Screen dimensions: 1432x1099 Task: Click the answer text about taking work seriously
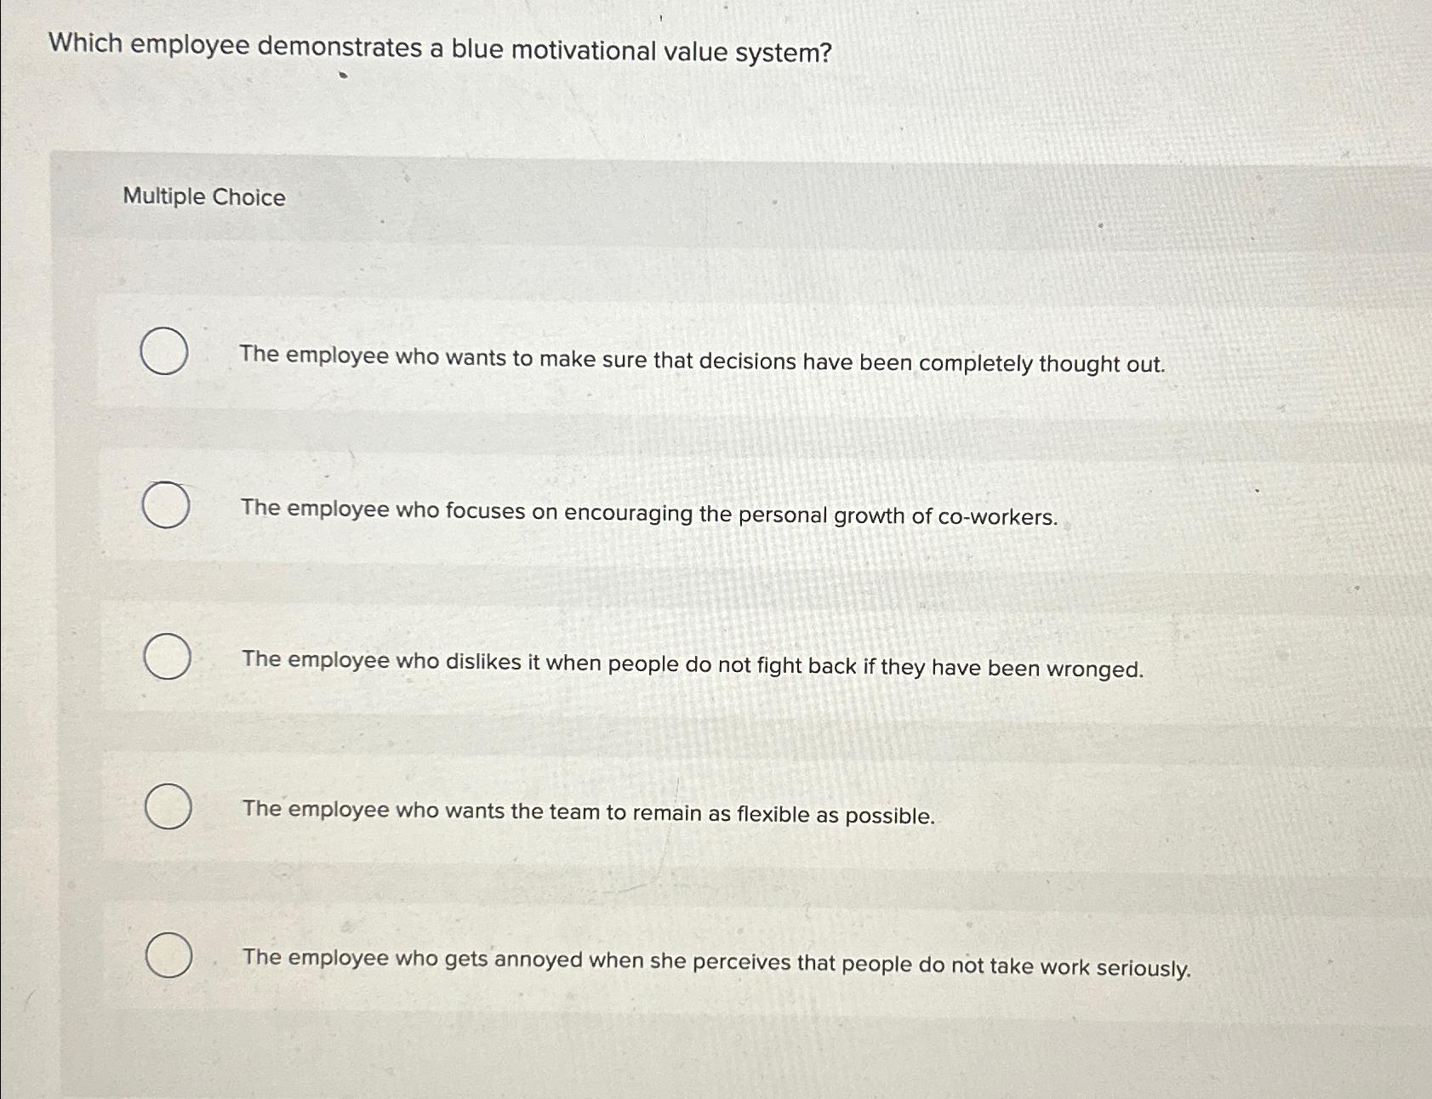point(716,962)
